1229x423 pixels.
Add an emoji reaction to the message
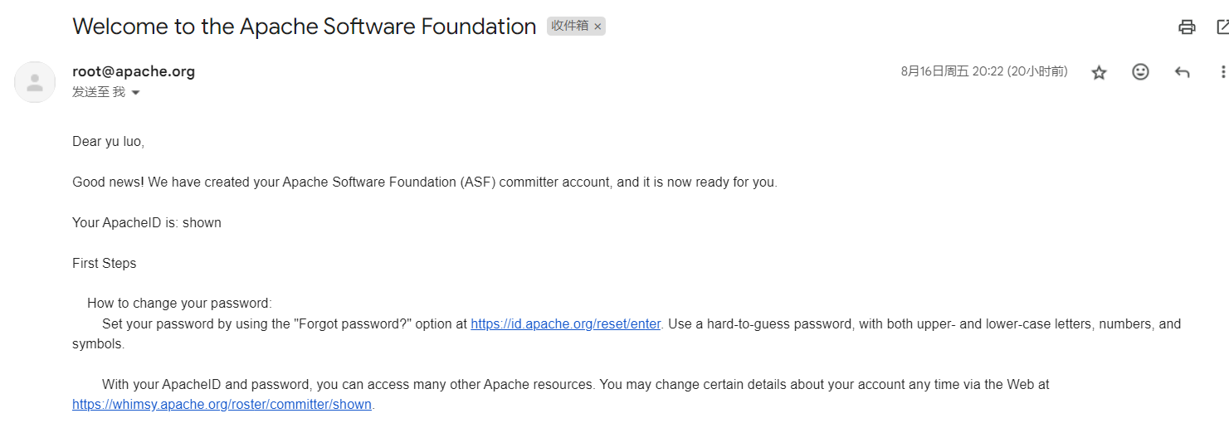(x=1140, y=72)
